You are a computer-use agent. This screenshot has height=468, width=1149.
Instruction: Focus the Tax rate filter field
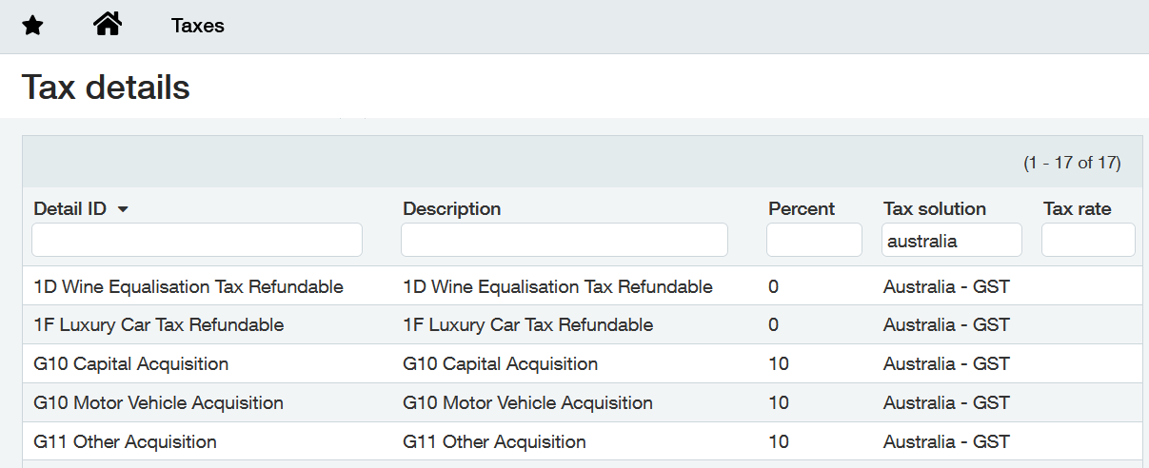(x=1088, y=240)
